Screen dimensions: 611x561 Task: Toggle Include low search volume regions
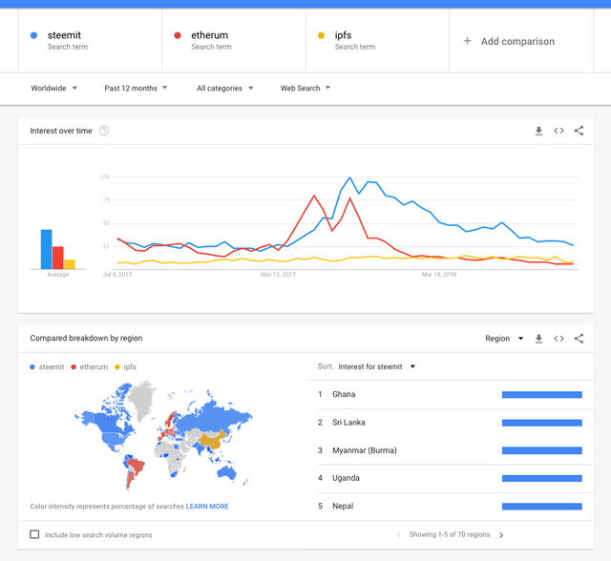(34, 534)
